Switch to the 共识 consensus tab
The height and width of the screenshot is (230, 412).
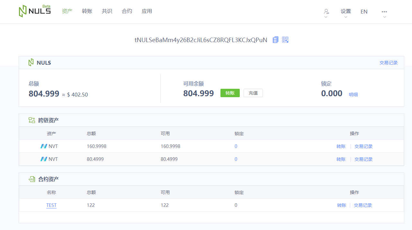pos(107,11)
